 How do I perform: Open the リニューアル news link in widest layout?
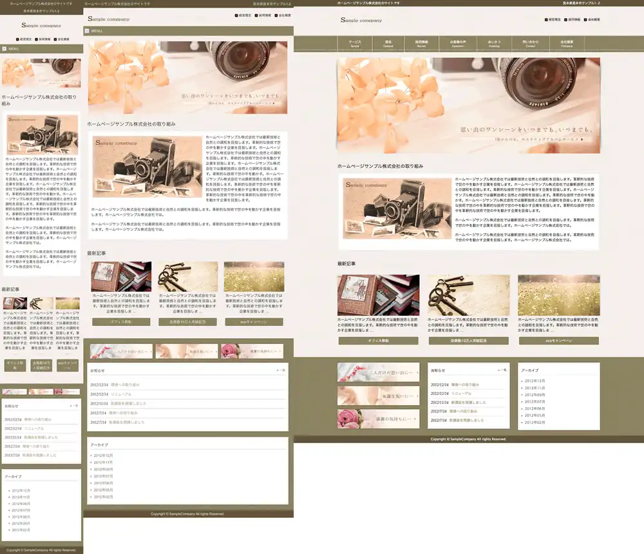pos(462,393)
